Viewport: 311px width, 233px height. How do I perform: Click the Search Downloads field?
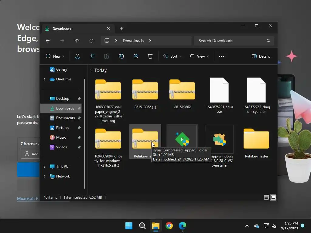click(234, 41)
